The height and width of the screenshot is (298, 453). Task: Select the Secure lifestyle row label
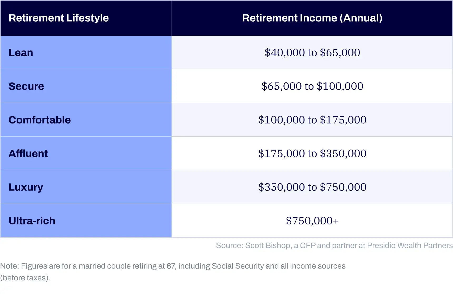pyautogui.click(x=86, y=86)
